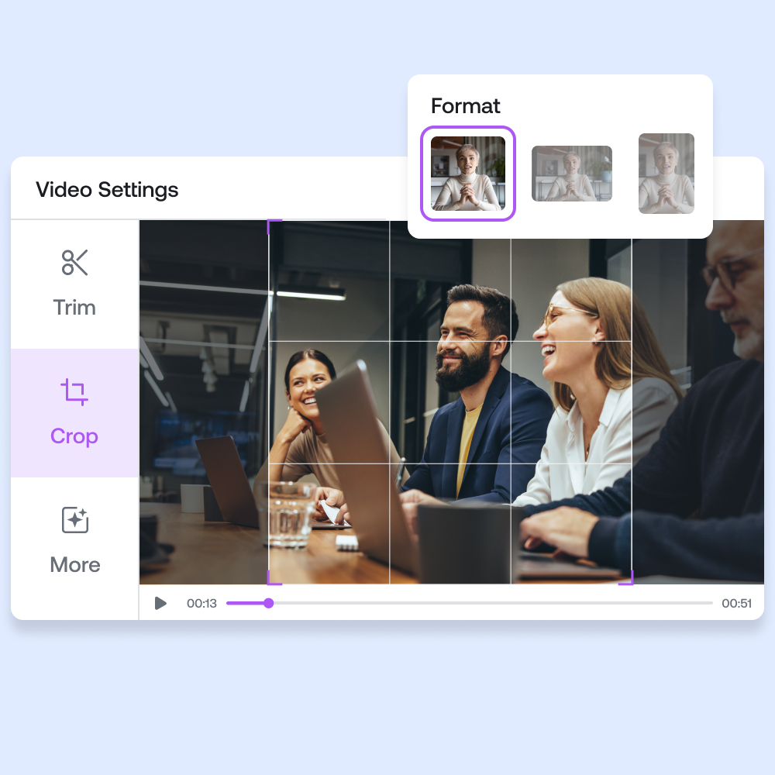This screenshot has height=775, width=775.
Task: Click the Crop tool icon
Action: click(74, 392)
